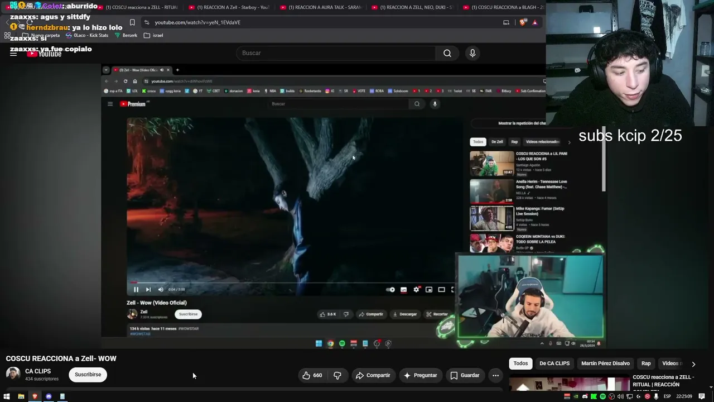This screenshot has height=402, width=714.
Task: Switch to REACCION A AURA TALK tab
Action: point(321,7)
